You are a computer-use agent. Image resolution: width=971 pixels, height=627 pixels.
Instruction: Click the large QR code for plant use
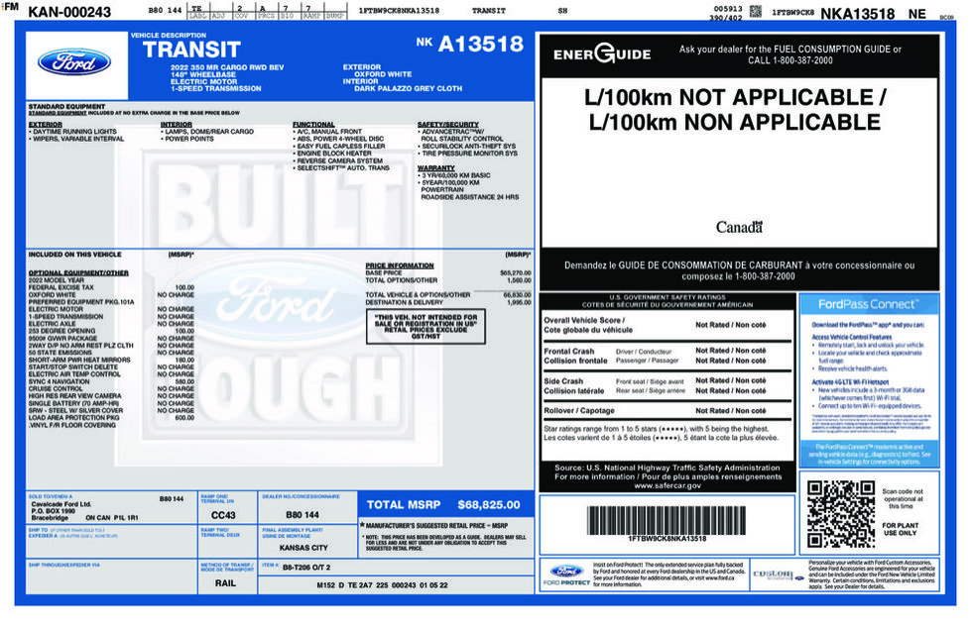click(x=840, y=513)
